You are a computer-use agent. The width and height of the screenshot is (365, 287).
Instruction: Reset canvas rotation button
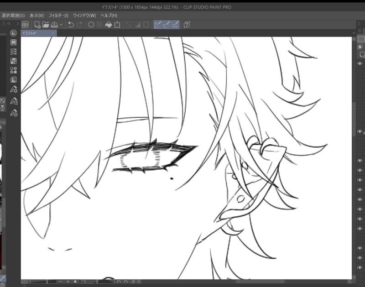pos(133,282)
